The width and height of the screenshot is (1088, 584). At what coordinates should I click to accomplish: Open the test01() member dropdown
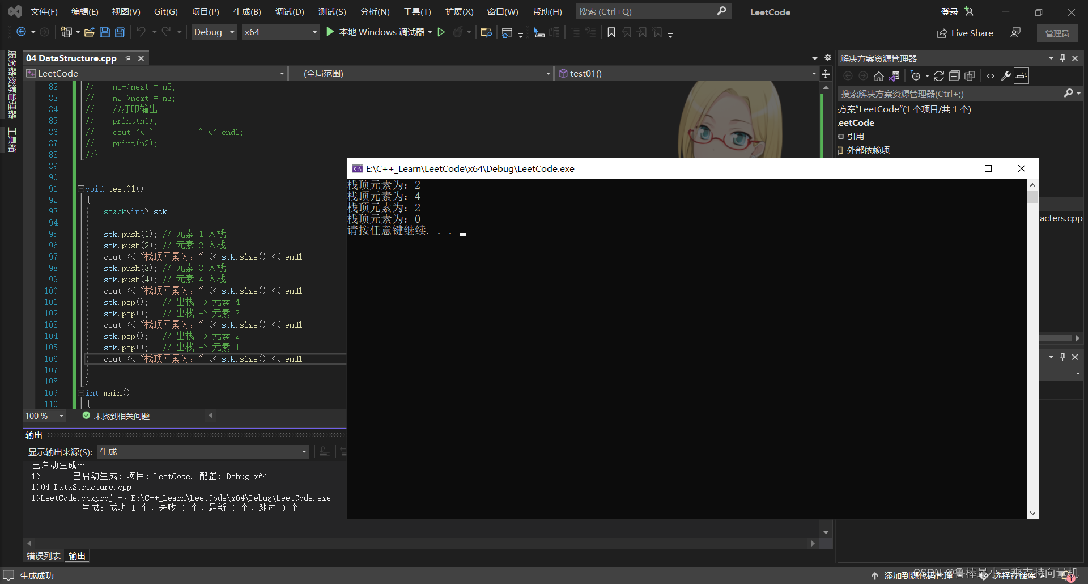tap(686, 73)
